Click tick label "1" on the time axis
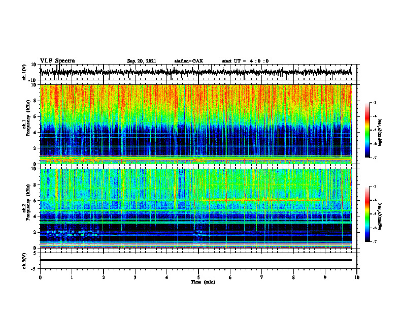The image size is (402, 311). pos(72,277)
